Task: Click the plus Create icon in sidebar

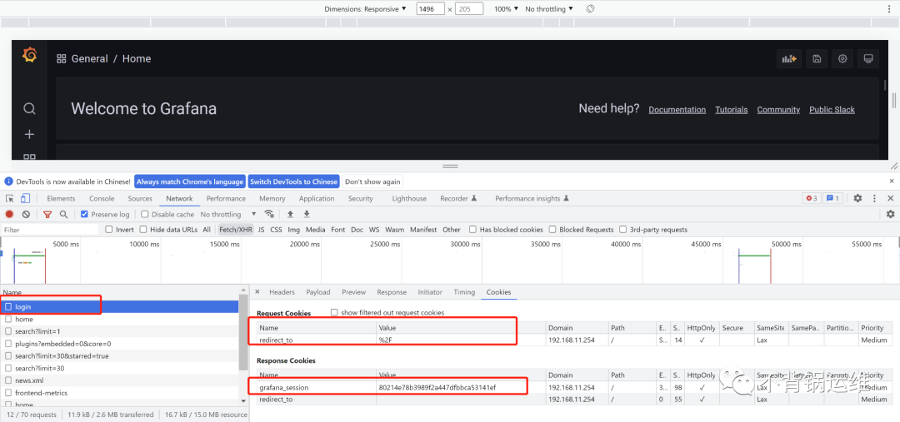Action: 29,134
